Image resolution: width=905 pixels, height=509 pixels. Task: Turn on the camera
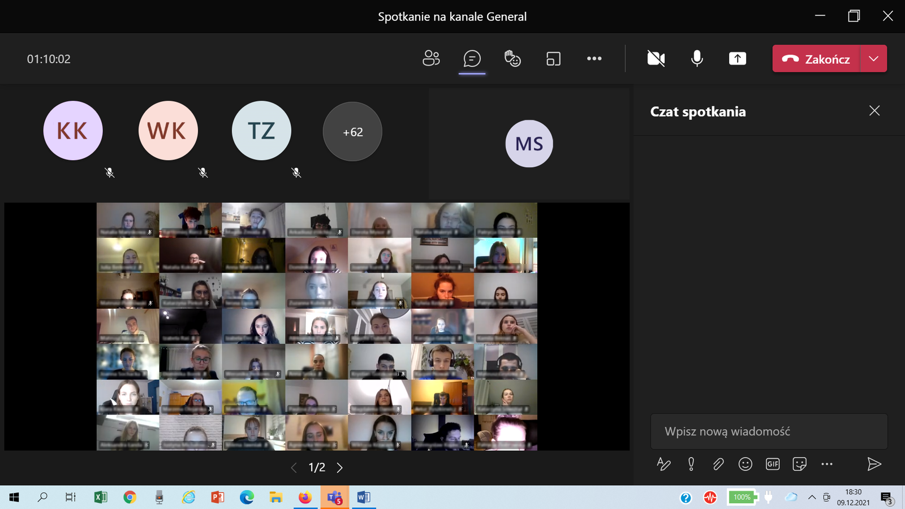(x=656, y=58)
